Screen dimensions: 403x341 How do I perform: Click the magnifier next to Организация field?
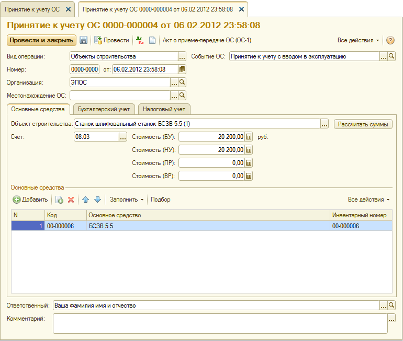point(182,82)
